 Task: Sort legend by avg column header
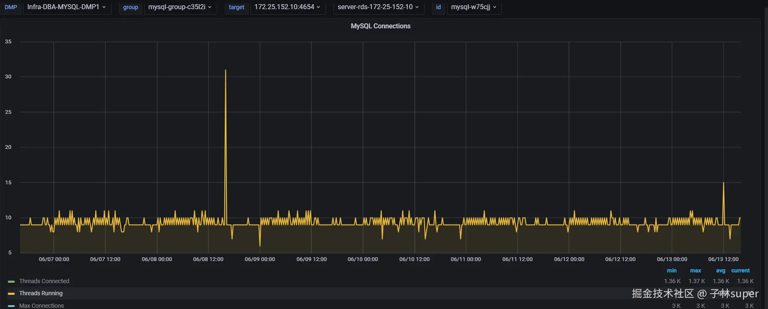point(720,270)
